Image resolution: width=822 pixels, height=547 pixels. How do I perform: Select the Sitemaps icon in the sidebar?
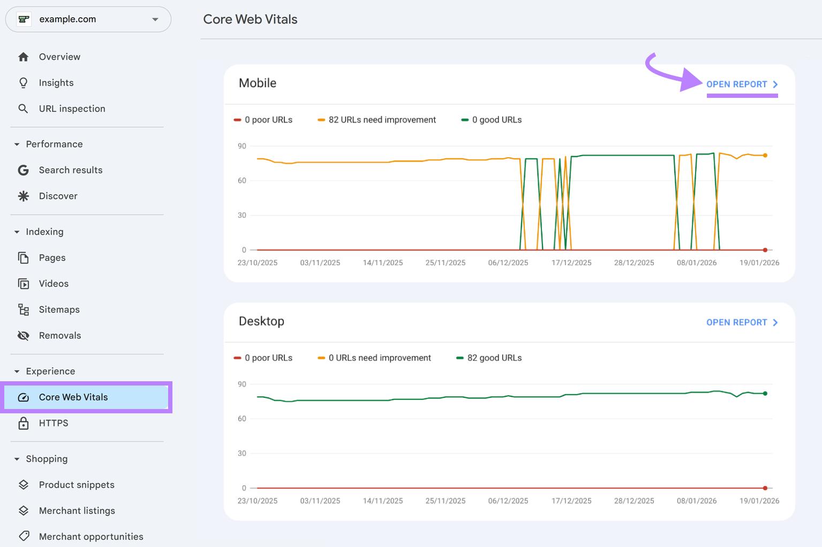24,309
